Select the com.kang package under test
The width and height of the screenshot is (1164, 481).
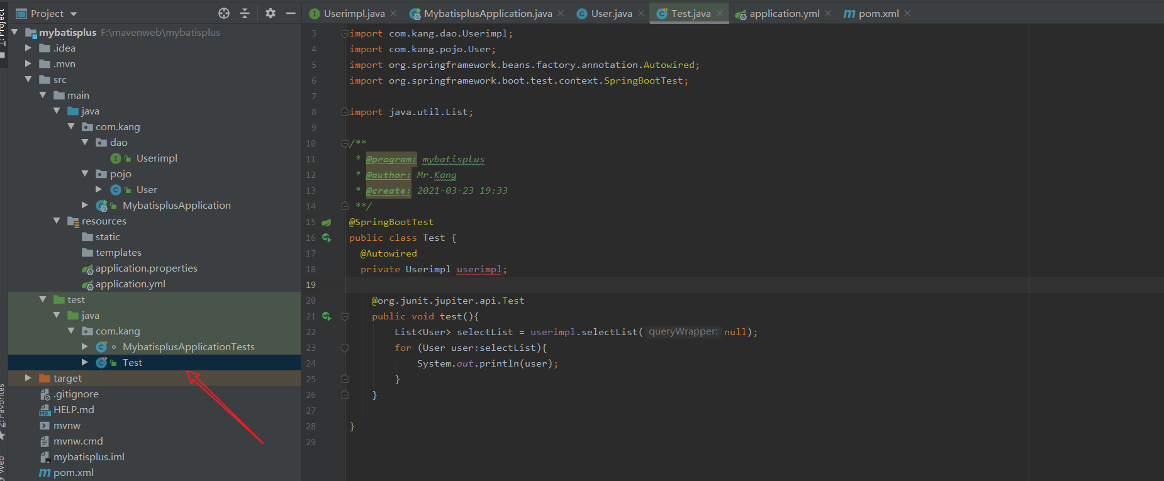coord(118,331)
